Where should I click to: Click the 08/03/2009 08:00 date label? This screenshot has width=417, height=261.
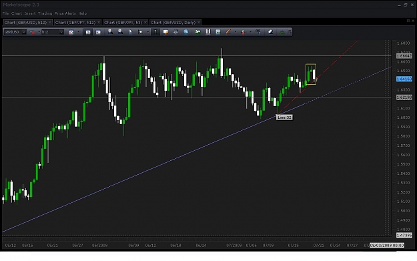point(387,245)
